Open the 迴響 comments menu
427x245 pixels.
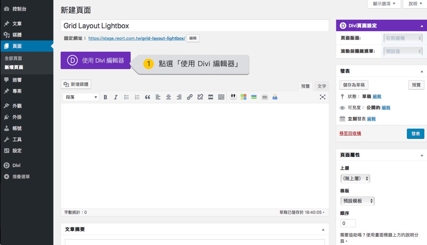[x=27, y=80]
